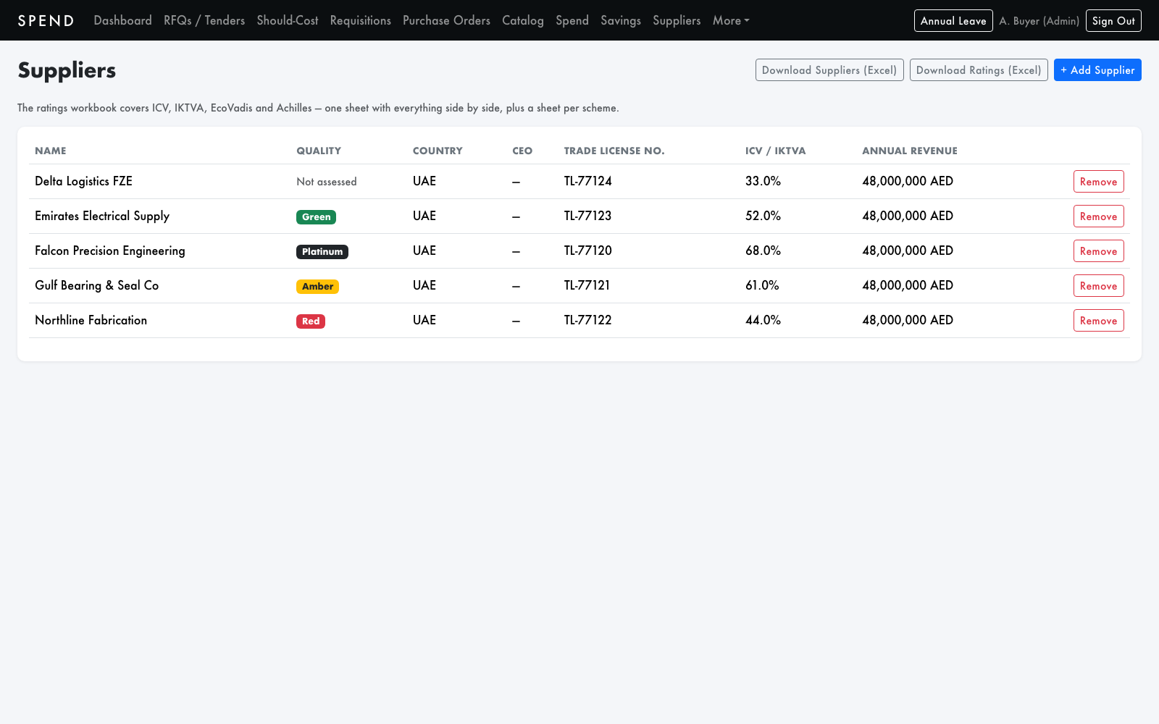Click the Annual Leave button
This screenshot has height=724, width=1159.
(953, 20)
